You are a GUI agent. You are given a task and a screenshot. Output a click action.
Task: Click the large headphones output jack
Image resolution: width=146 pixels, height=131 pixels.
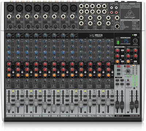(x=117, y=26)
